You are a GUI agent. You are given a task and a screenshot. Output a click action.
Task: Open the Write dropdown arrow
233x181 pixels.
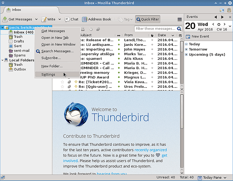pyautogui.click(x=60, y=19)
